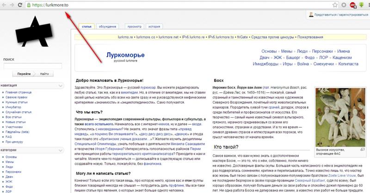The height and width of the screenshot is (193, 370).
Task: Open the Имена portal link
Action: click(x=343, y=51)
